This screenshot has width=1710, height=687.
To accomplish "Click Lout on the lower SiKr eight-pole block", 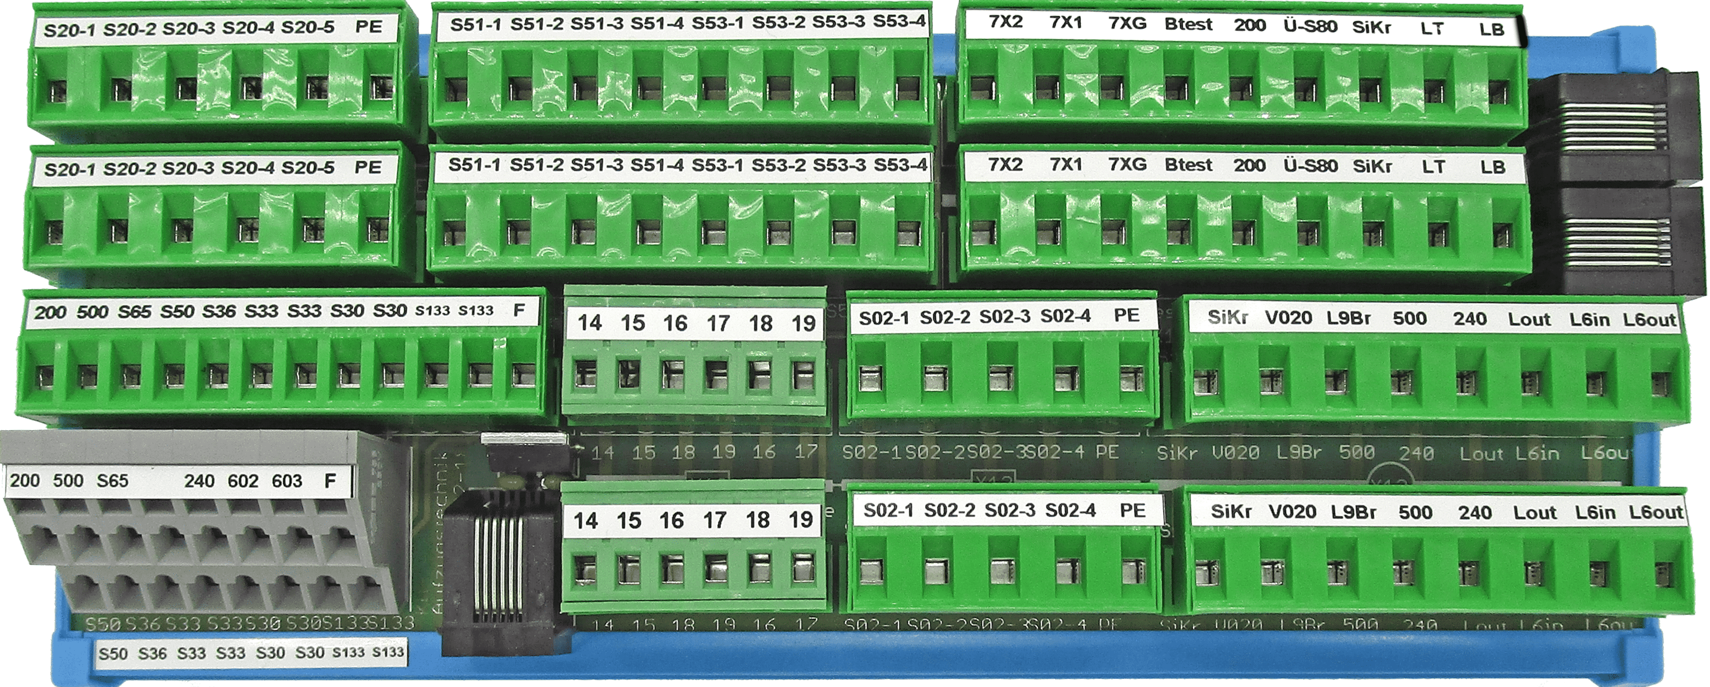I will coord(1535,512).
